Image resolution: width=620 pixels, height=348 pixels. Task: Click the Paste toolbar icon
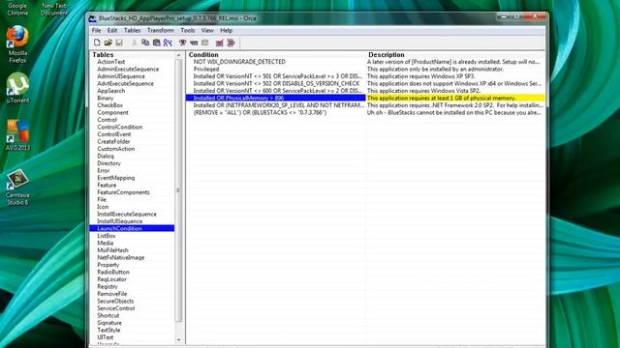[157, 43]
